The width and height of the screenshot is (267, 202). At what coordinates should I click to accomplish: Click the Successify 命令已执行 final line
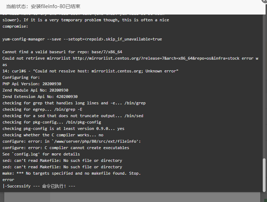click(x=39, y=186)
